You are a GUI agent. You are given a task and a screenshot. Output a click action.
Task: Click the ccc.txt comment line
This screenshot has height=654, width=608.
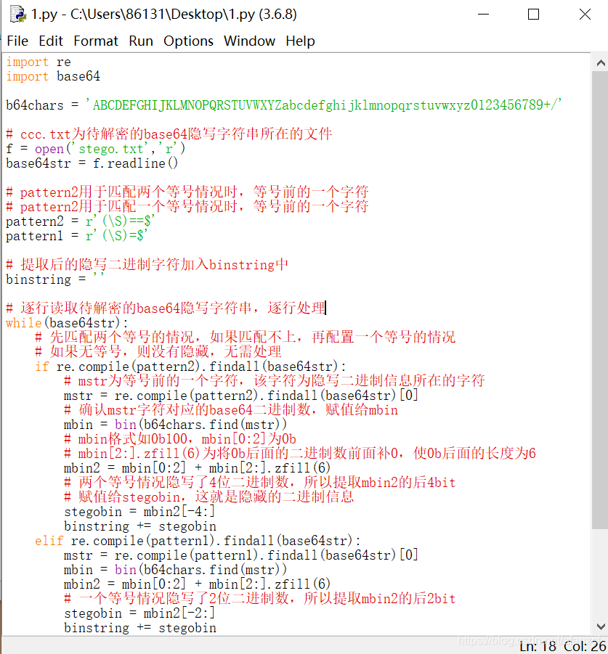pos(169,134)
